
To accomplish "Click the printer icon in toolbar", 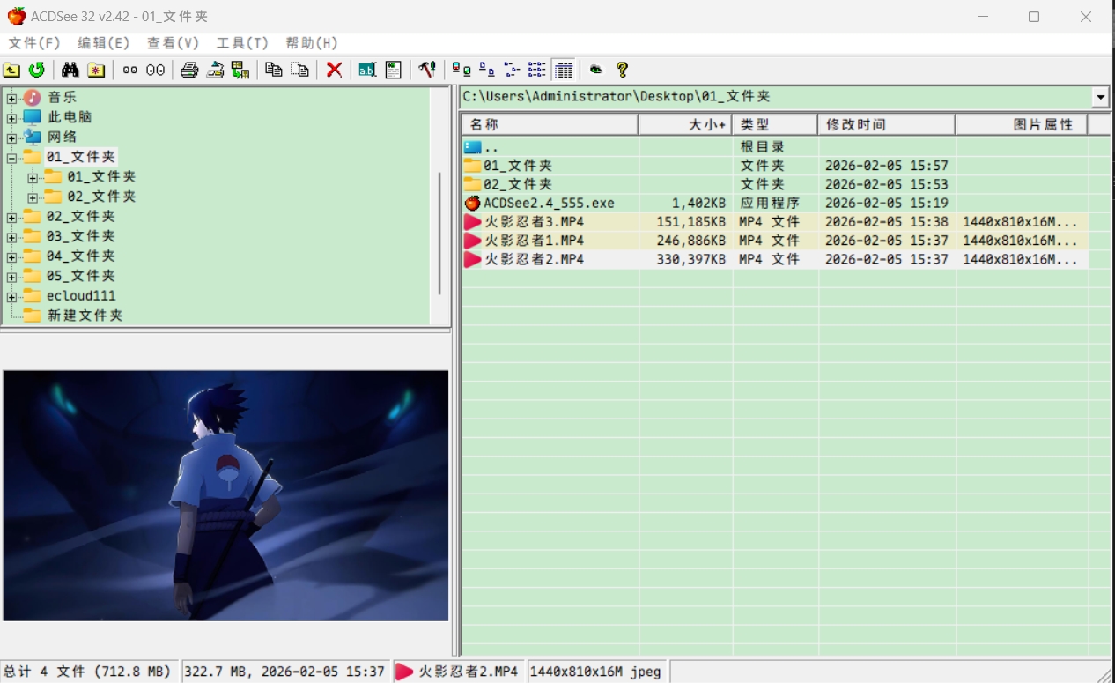I will click(x=189, y=70).
